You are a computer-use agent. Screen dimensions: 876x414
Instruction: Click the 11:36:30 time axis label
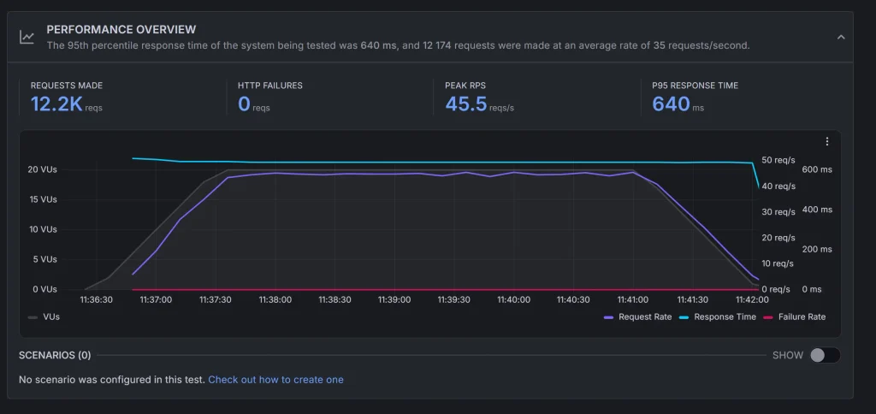pyautogui.click(x=96, y=300)
